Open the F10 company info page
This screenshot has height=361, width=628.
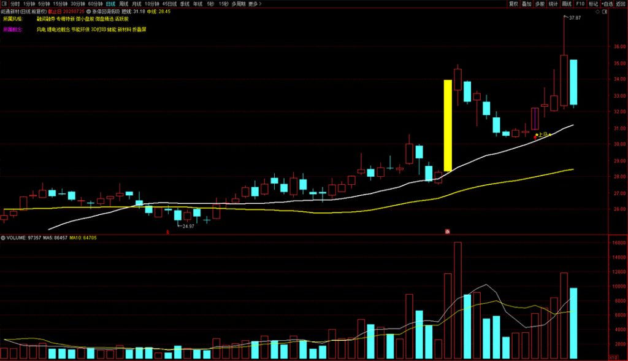pos(580,4)
